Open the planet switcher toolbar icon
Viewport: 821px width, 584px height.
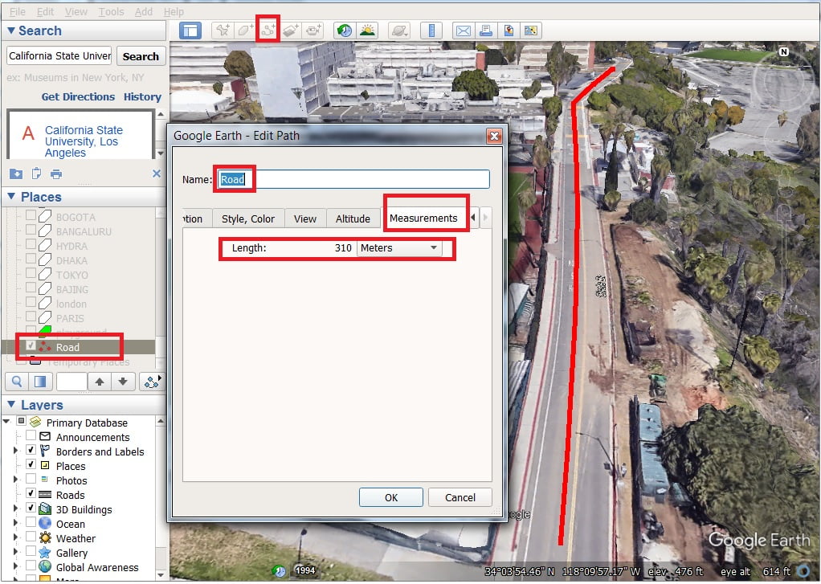click(x=399, y=31)
